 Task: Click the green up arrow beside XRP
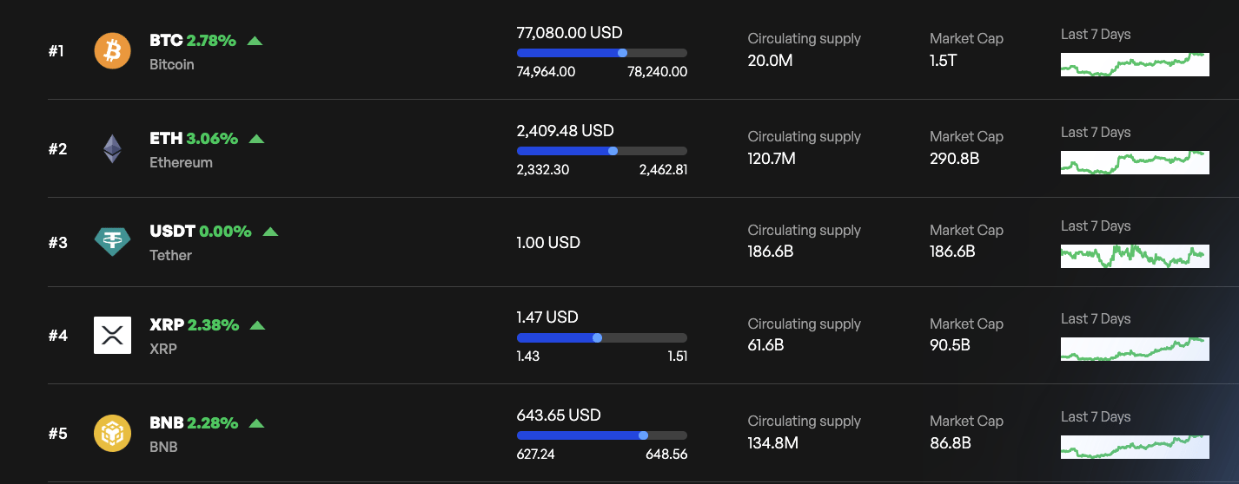click(257, 325)
